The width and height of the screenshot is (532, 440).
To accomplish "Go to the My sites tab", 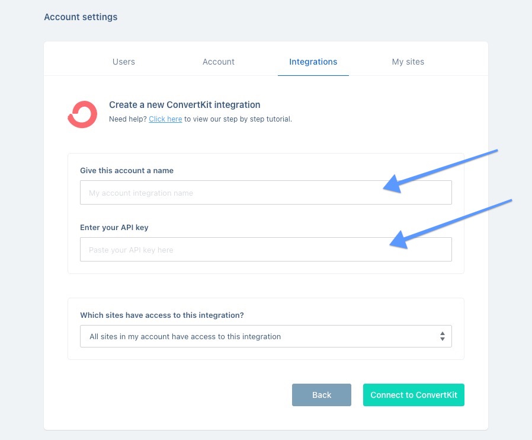I will point(408,62).
